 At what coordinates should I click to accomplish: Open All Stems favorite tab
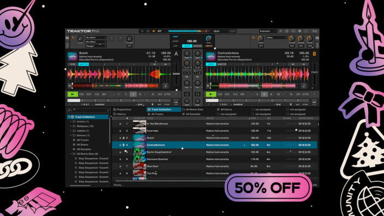tap(224, 110)
